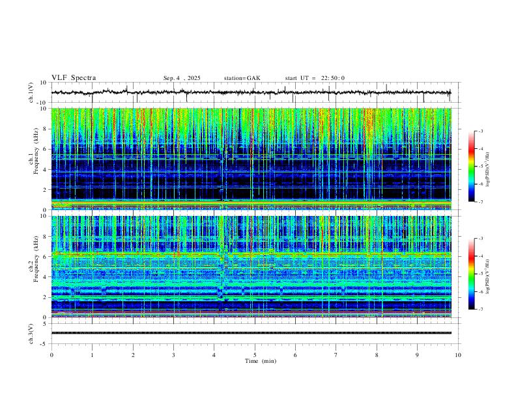
Task: Click the "ch.3(V)" axis label
Action: coord(31,334)
